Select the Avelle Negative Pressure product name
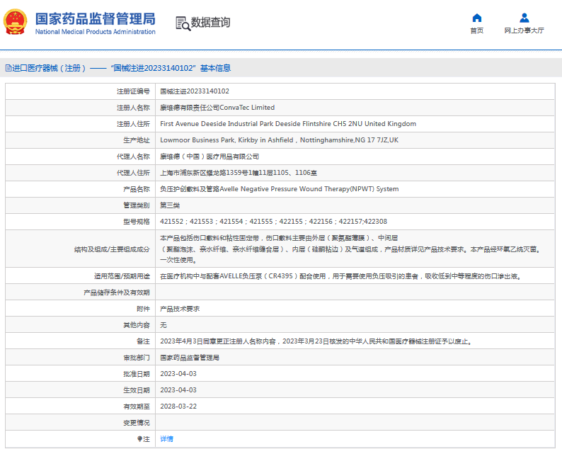The width and height of the screenshot is (562, 449). click(x=279, y=189)
